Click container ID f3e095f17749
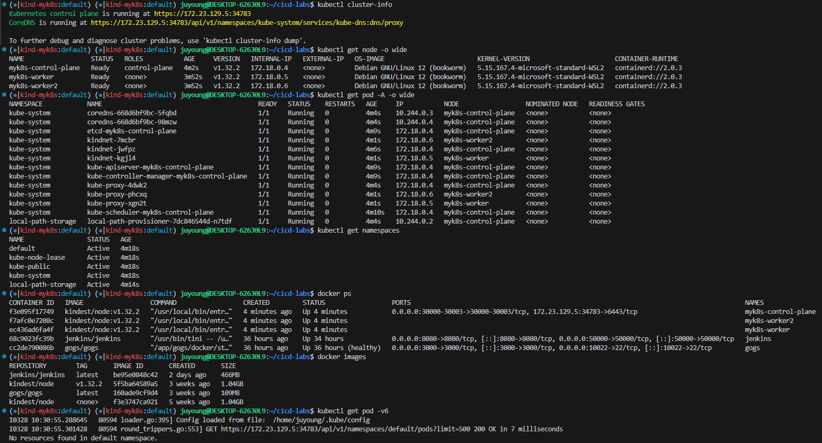 31,312
